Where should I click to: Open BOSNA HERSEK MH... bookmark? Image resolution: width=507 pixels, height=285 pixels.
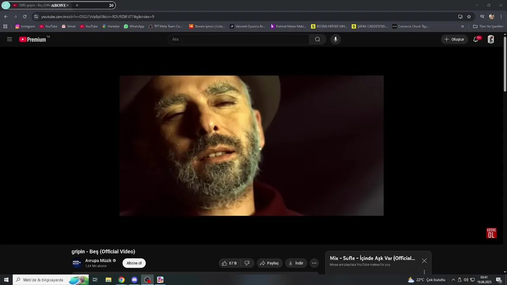[x=329, y=27]
